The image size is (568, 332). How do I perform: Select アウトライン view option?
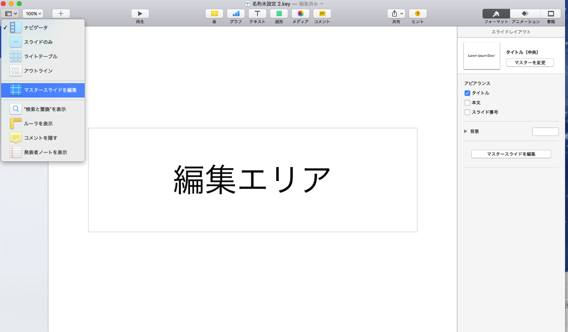coord(43,71)
